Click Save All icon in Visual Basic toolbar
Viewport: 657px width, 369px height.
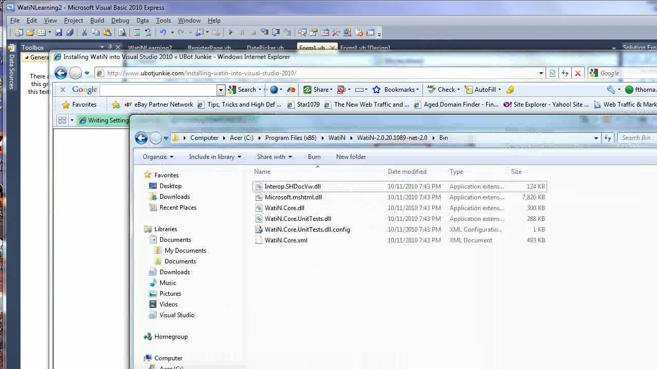[70, 33]
